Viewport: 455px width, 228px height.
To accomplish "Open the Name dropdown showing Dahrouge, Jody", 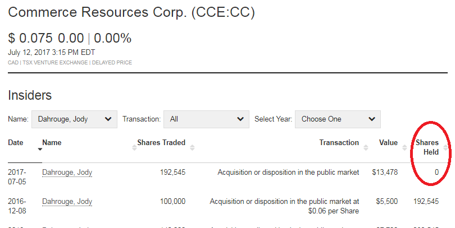I will (74, 119).
